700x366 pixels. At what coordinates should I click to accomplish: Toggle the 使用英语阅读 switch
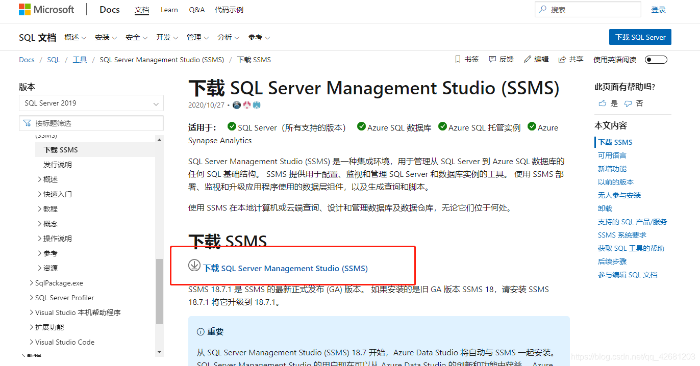coord(656,59)
